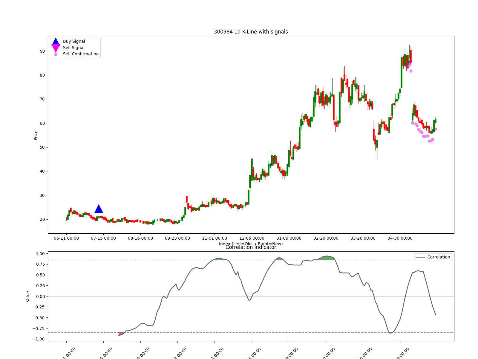The height and width of the screenshot is (359, 478).
Task: Click the 80 price axis tick
Action: click(x=42, y=75)
